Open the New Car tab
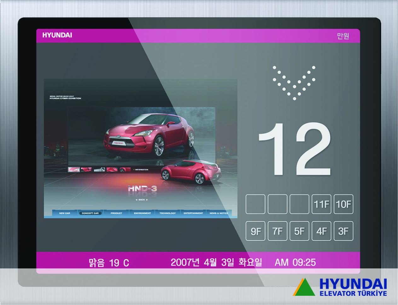398x305 pixels. 65,213
